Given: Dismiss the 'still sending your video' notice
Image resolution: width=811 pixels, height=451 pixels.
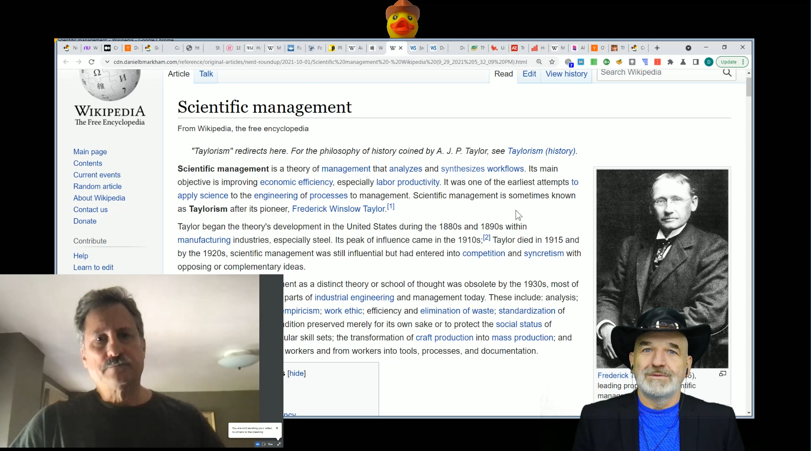Looking at the screenshot, I should (x=277, y=428).
